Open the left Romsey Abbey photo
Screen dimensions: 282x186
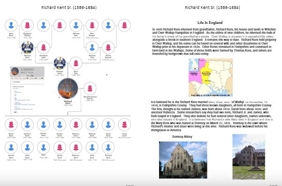click(x=183, y=160)
